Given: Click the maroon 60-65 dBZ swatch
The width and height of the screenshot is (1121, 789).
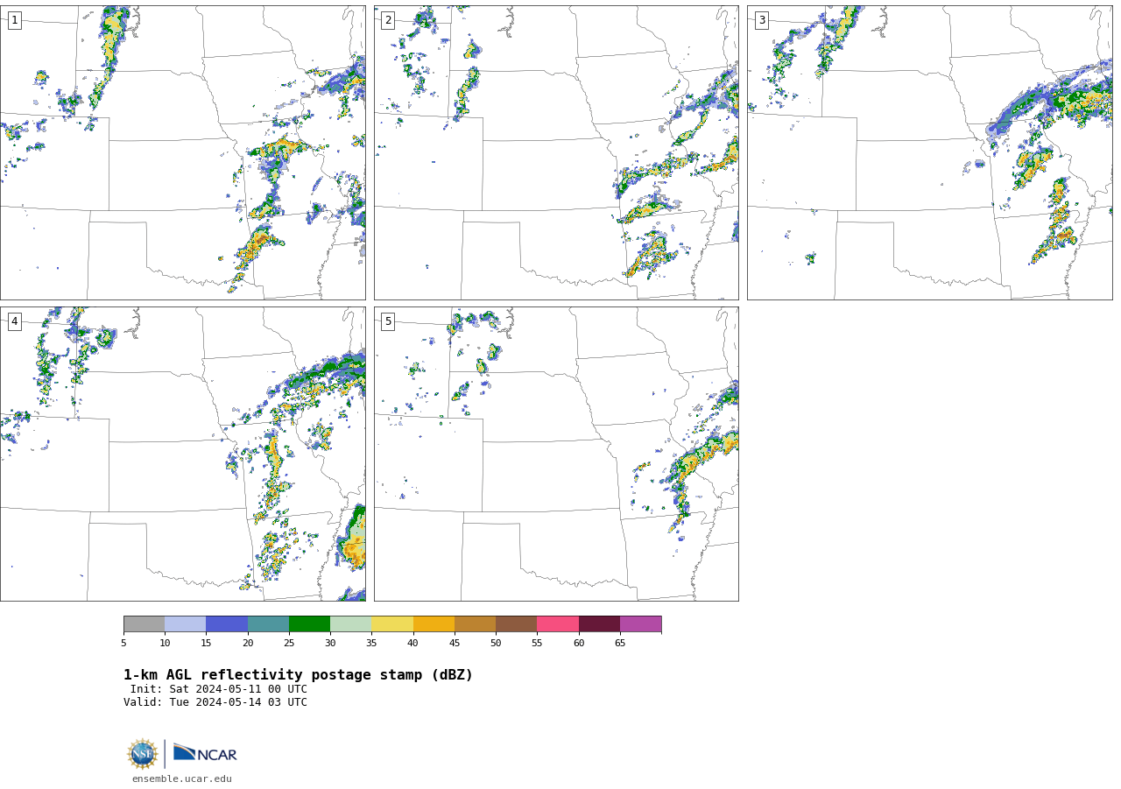Looking at the screenshot, I should [x=599, y=623].
